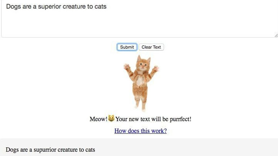The height and width of the screenshot is (156, 278).
Task: Click the smiling cat emoji
Action: [111, 118]
